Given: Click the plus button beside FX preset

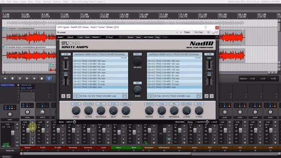Looking at the screenshot, I should click(x=180, y=32).
